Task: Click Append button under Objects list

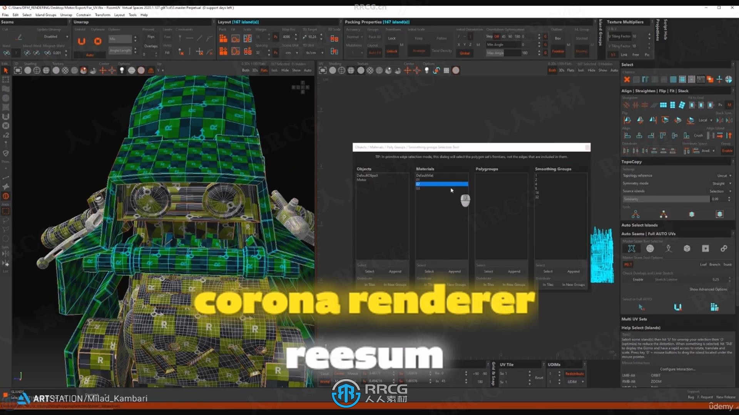Action: (x=395, y=271)
